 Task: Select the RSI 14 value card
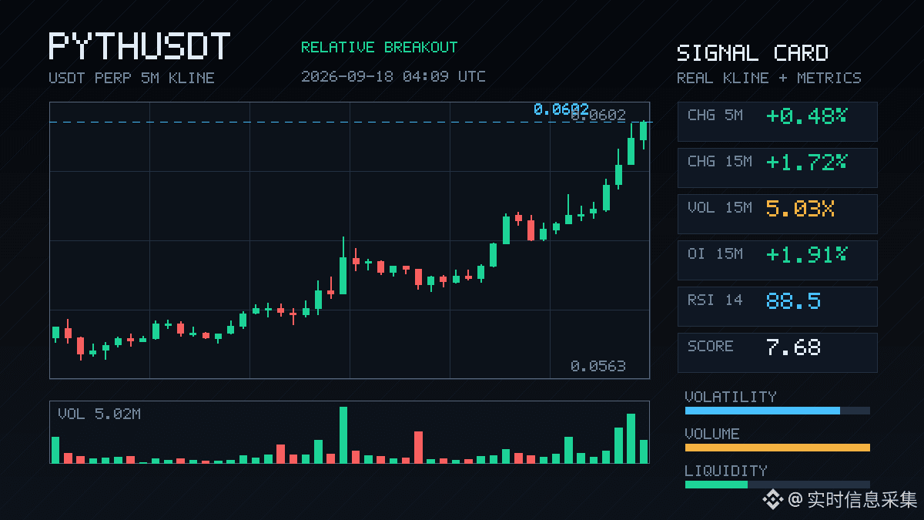click(777, 306)
